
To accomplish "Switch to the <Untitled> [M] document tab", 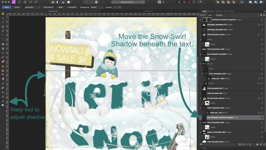I will pyautogui.click(x=148, y=11).
